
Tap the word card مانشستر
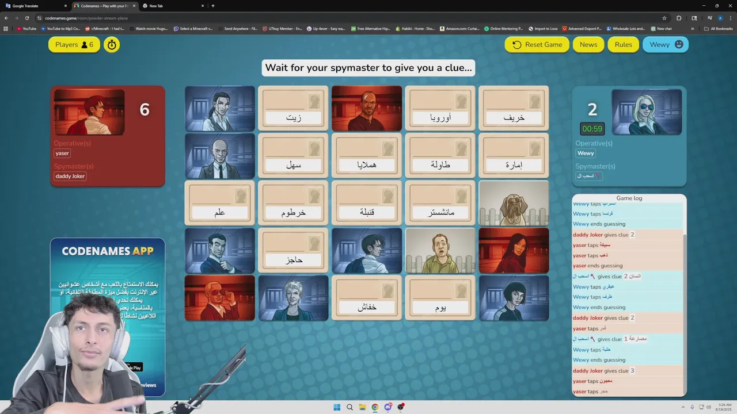(x=440, y=203)
